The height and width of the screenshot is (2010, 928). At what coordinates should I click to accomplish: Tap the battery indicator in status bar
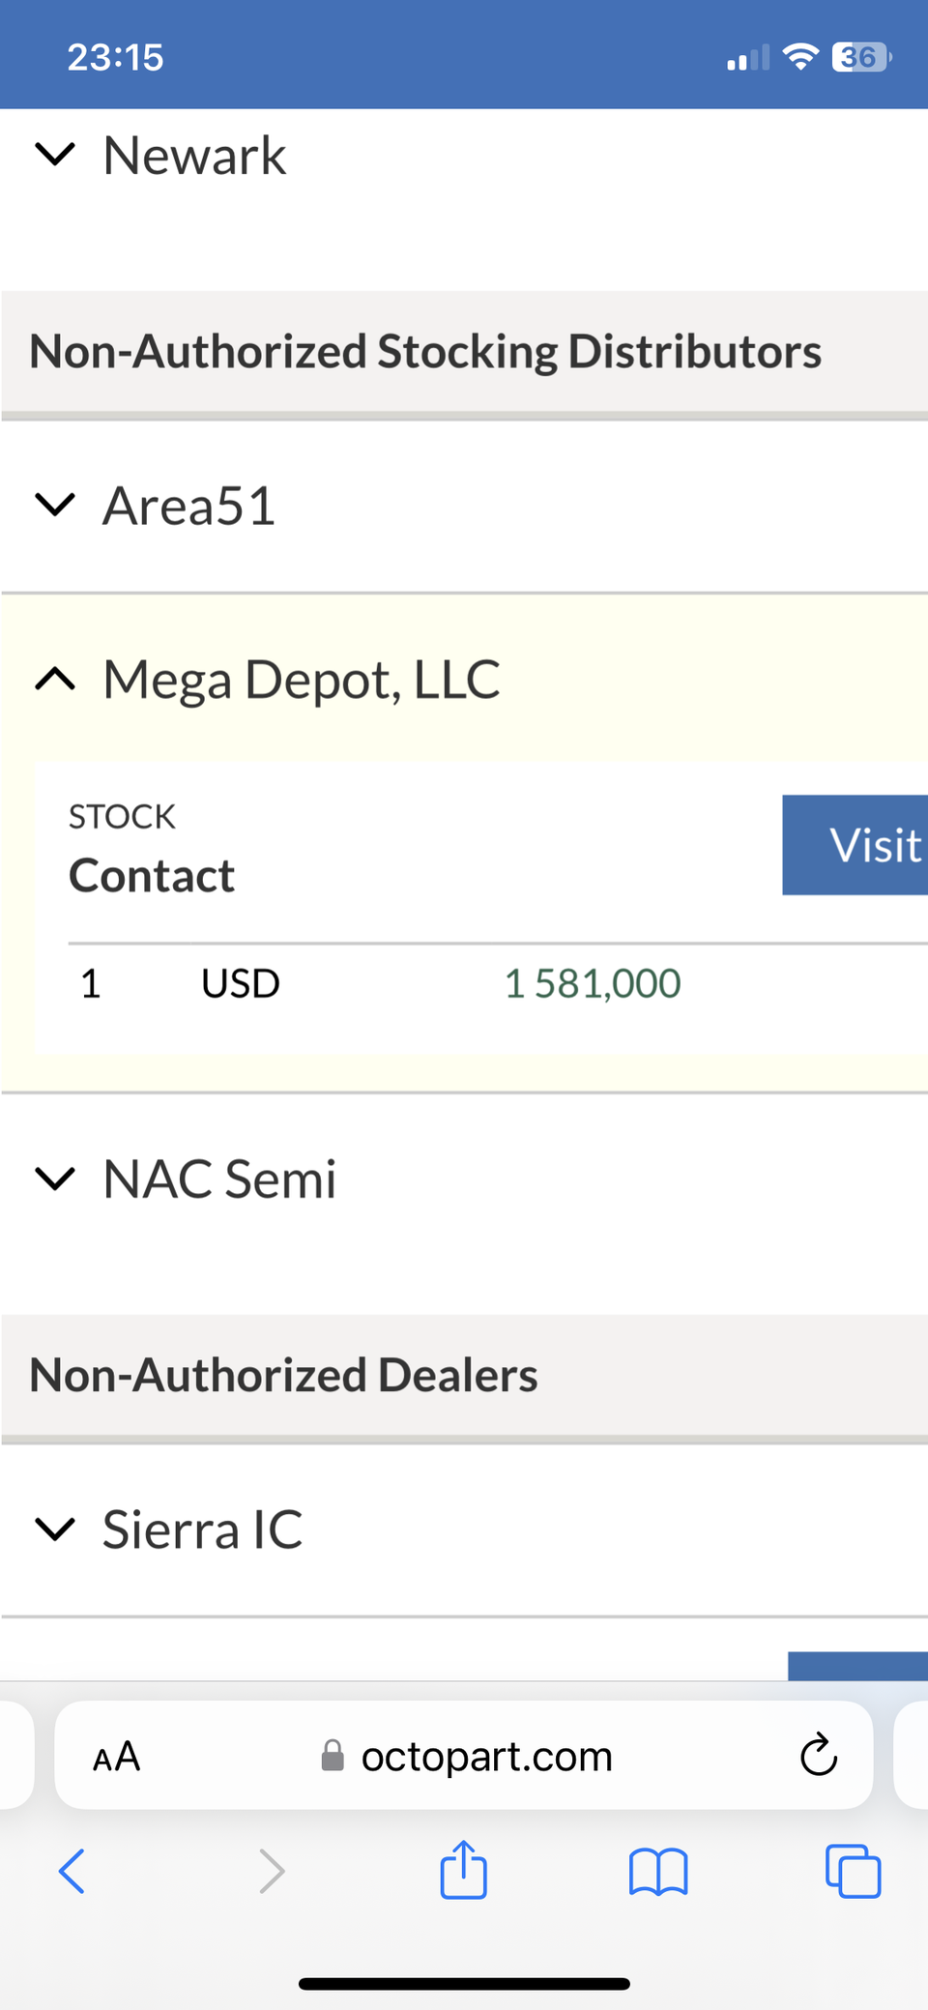[860, 58]
